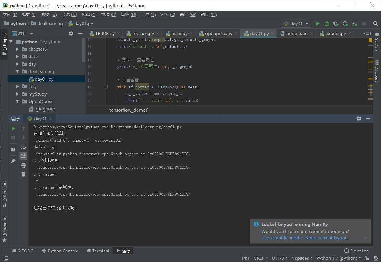The image size is (381, 262).
Task: Open Run panel settings gear
Action: click(x=359, y=119)
